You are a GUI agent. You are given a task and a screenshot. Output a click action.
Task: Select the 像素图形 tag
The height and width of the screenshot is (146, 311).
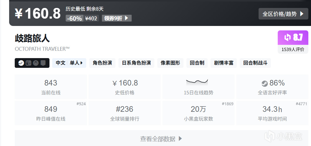(x=171, y=63)
